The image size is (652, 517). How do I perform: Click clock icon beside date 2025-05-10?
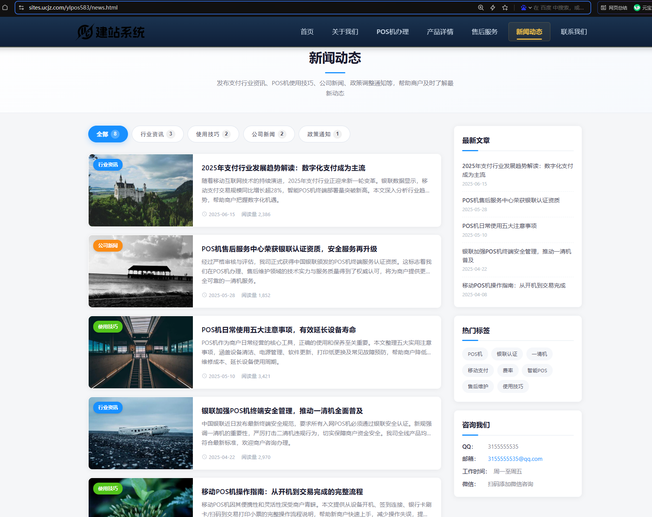(x=204, y=376)
